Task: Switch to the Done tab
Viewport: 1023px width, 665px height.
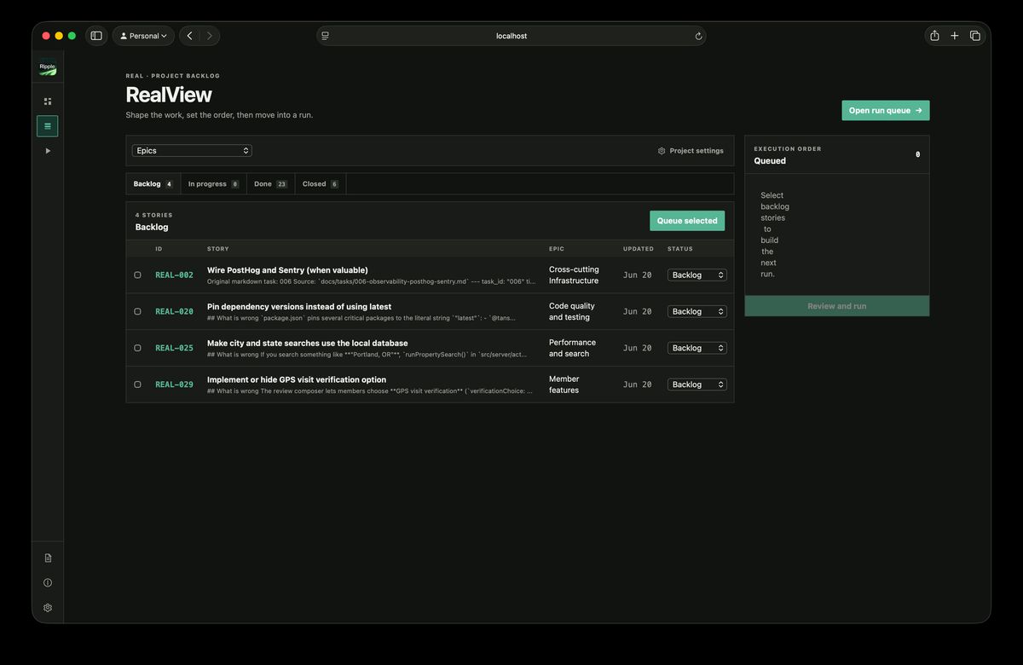Action: tap(270, 184)
